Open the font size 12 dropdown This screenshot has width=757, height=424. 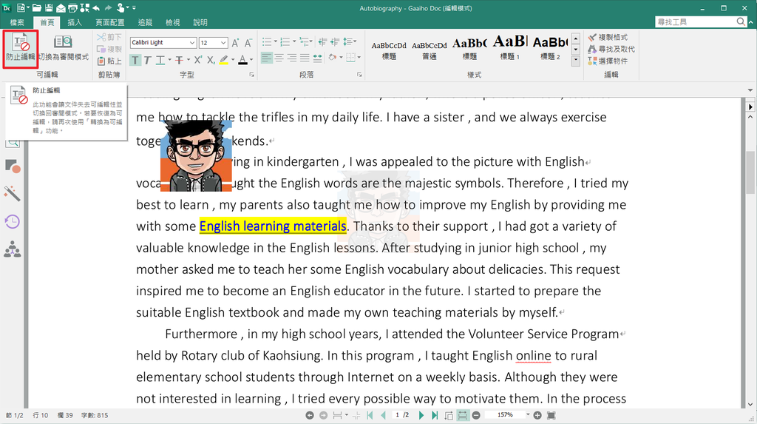[x=224, y=43]
